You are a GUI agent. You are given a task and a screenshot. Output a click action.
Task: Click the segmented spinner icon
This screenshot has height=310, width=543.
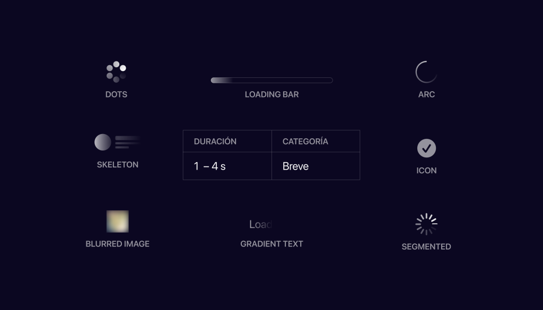(x=426, y=224)
